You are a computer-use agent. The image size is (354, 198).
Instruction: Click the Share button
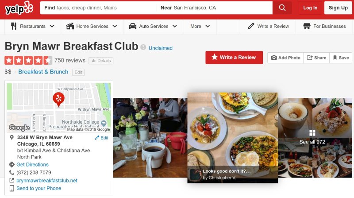point(316,58)
